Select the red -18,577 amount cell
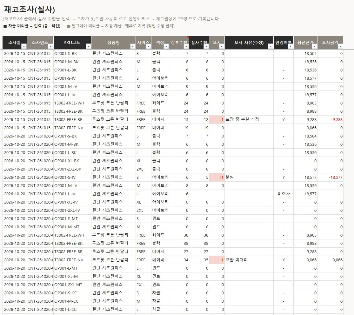The image size is (354, 315). [x=330, y=177]
